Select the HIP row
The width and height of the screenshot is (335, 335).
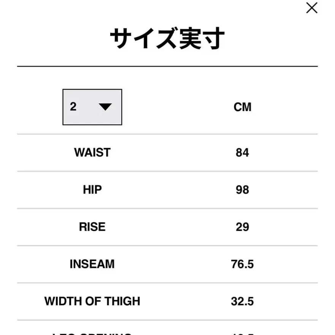coord(92,189)
